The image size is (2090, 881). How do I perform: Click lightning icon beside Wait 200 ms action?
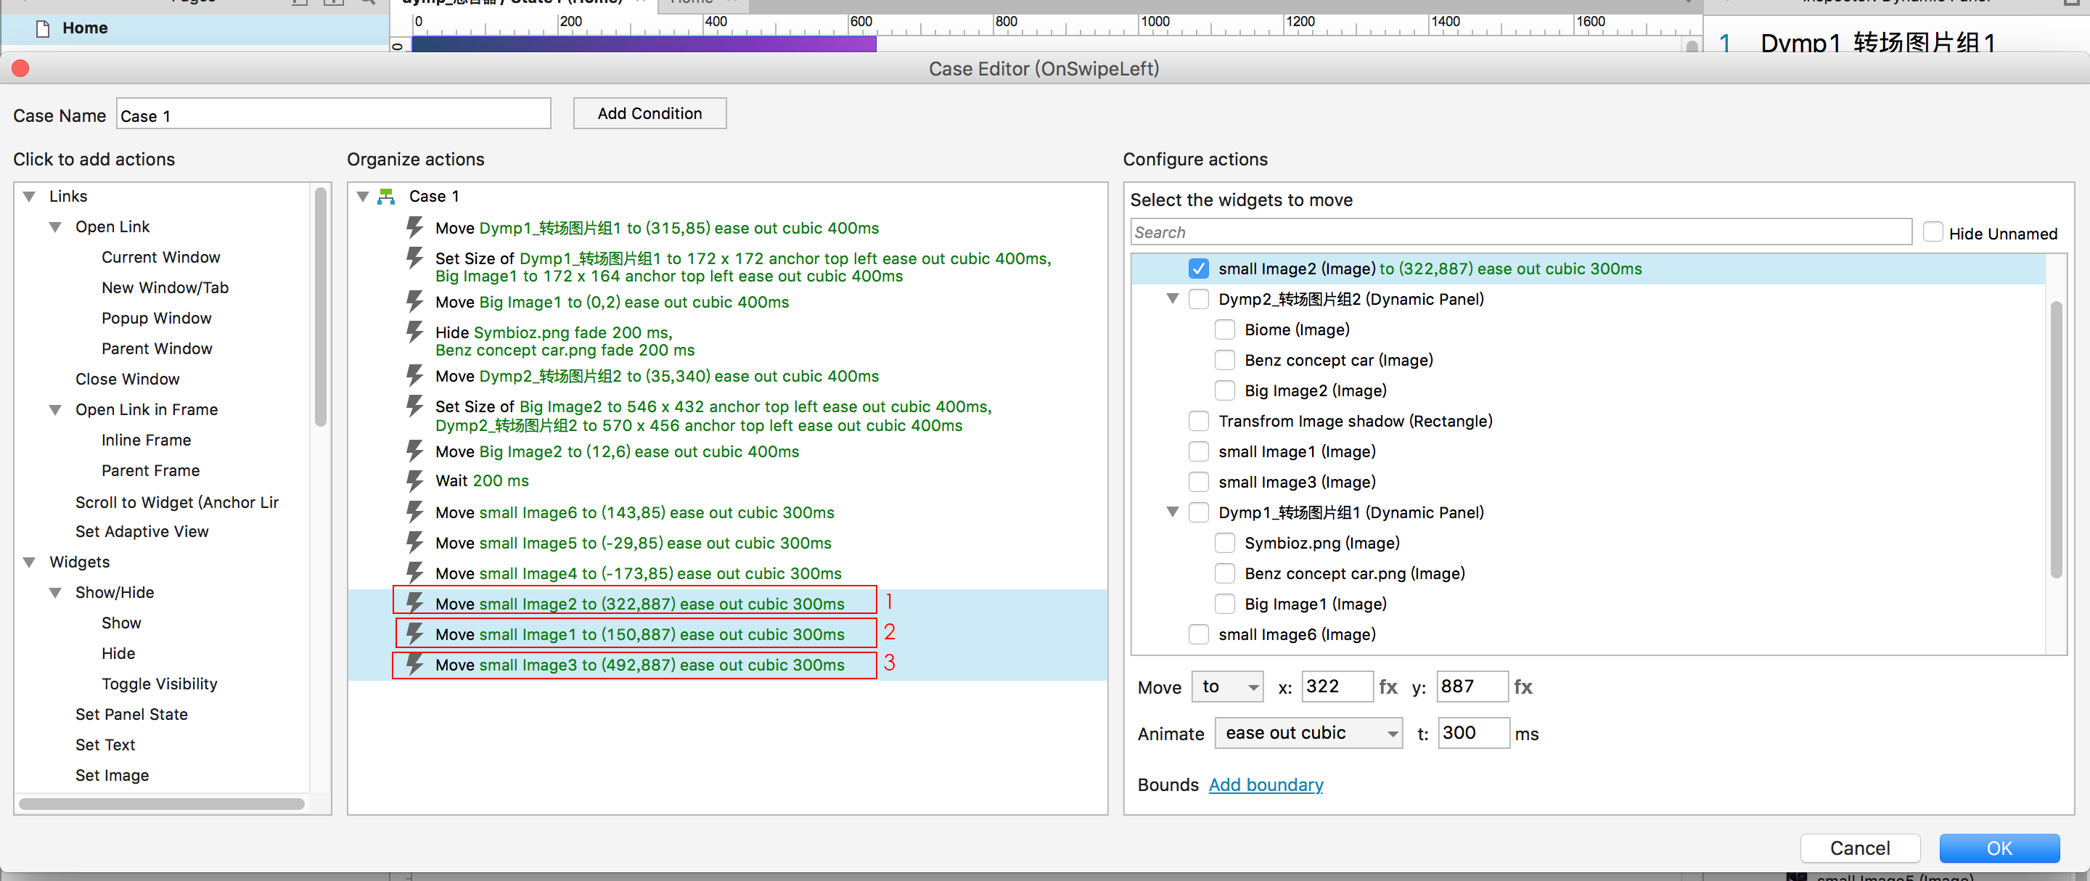pos(414,480)
